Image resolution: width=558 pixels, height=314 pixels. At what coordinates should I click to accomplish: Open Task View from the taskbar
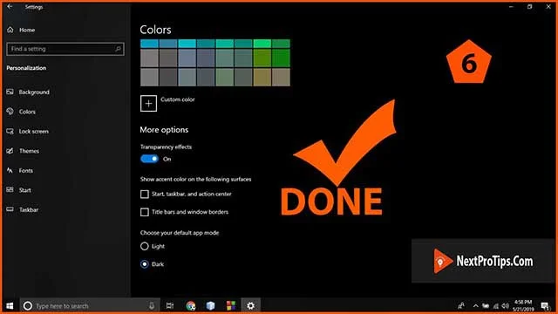170,306
